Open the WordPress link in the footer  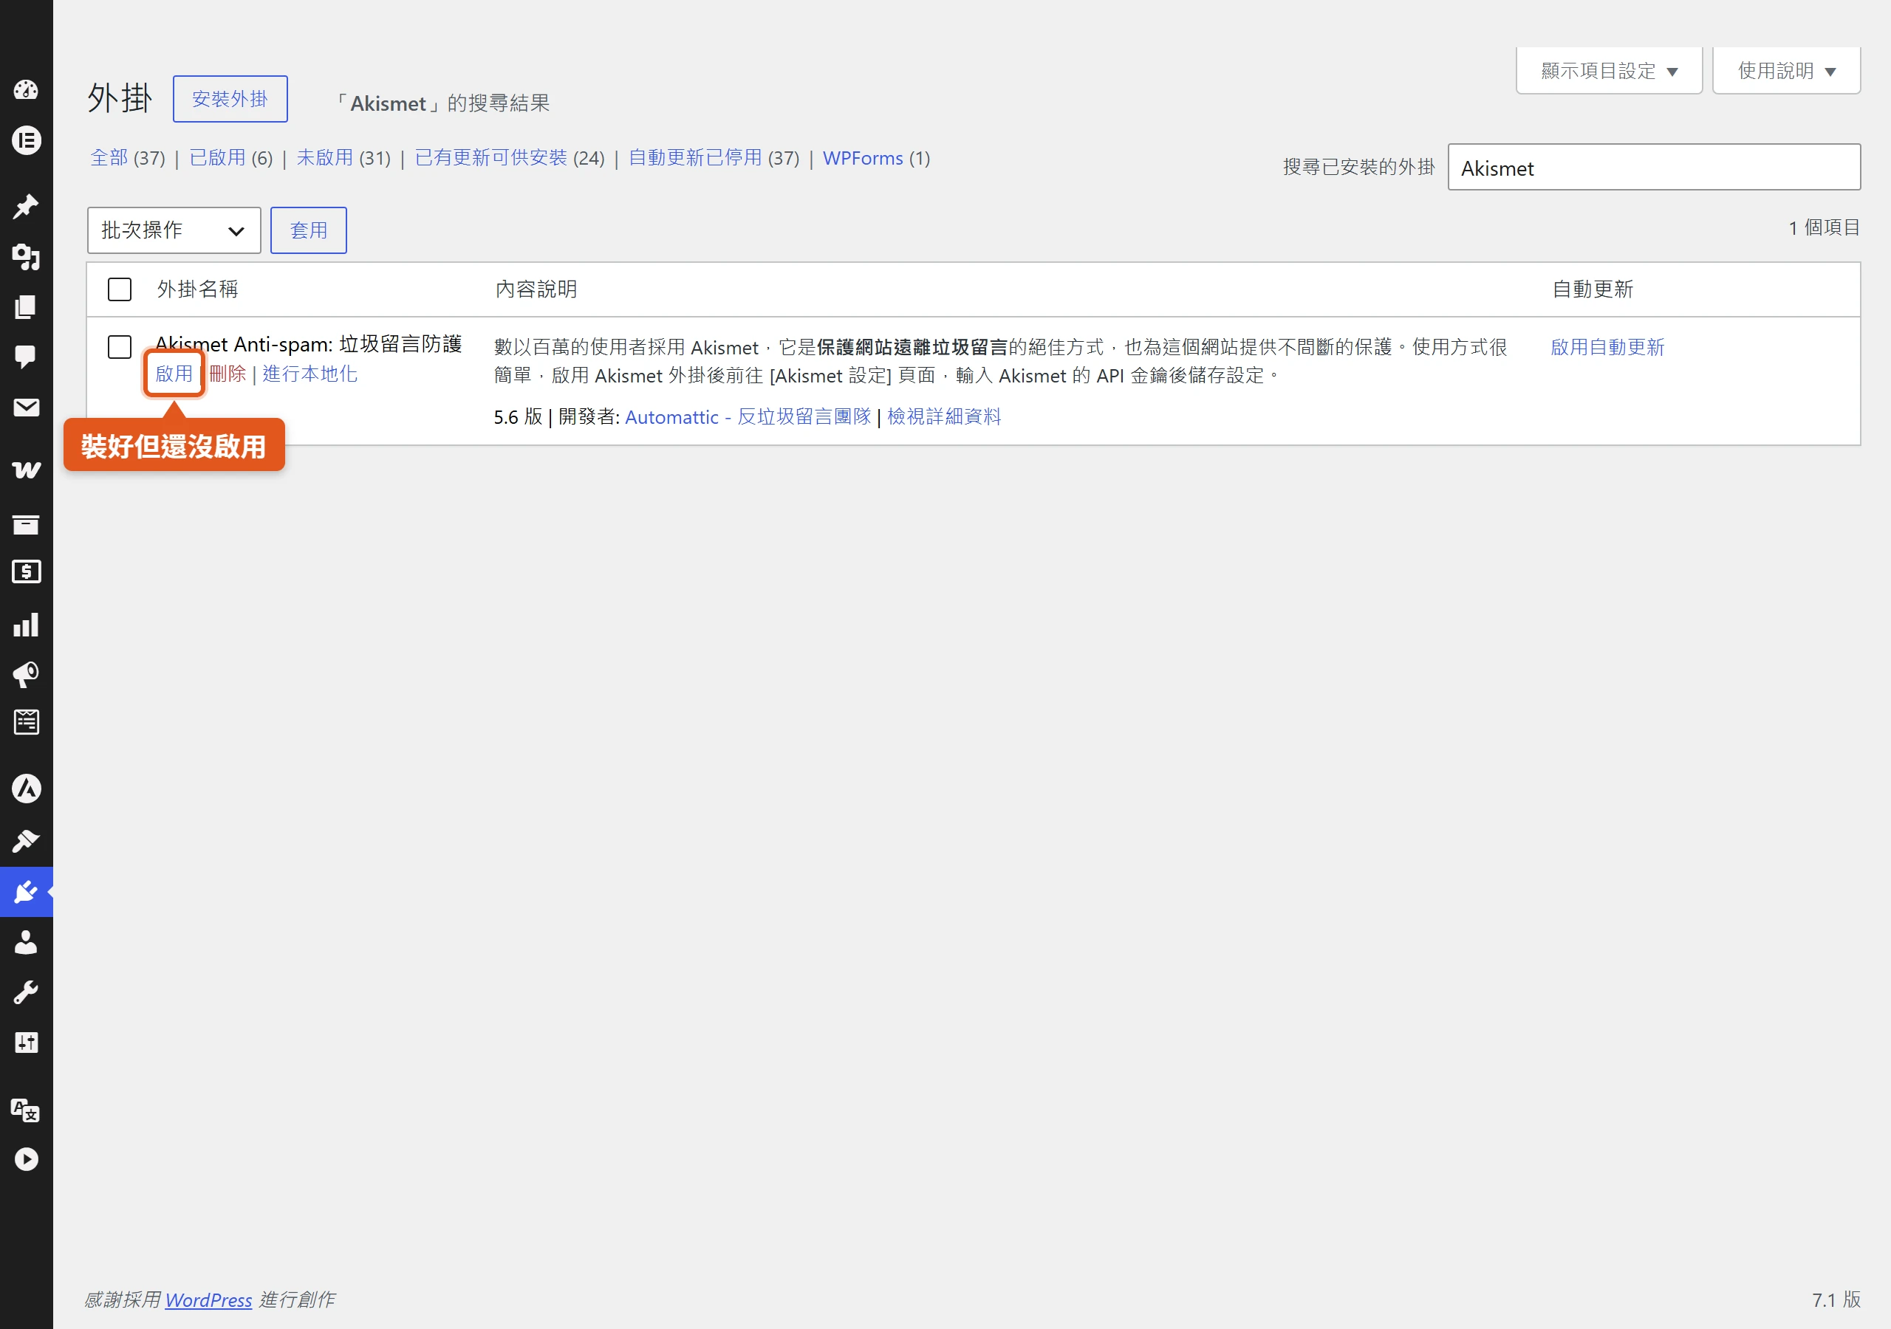coord(208,1300)
